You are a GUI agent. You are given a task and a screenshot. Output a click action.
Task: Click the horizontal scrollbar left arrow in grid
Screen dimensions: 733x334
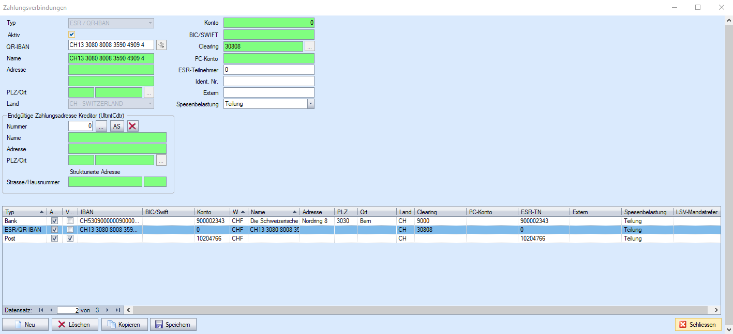point(129,310)
